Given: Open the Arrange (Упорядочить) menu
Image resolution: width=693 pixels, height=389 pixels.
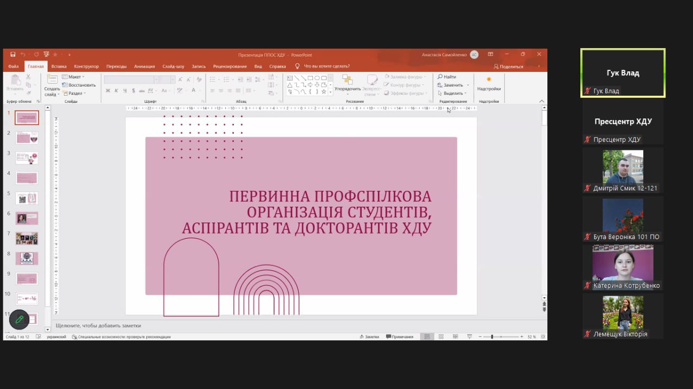Looking at the screenshot, I should point(348,85).
